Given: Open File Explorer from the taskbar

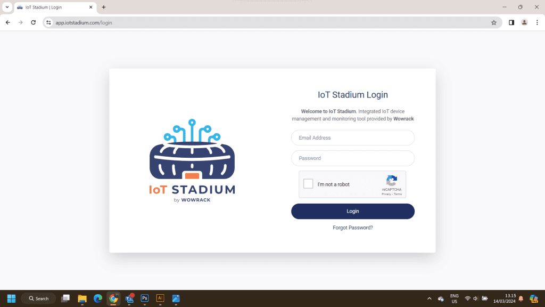Looking at the screenshot, I should (x=82, y=298).
